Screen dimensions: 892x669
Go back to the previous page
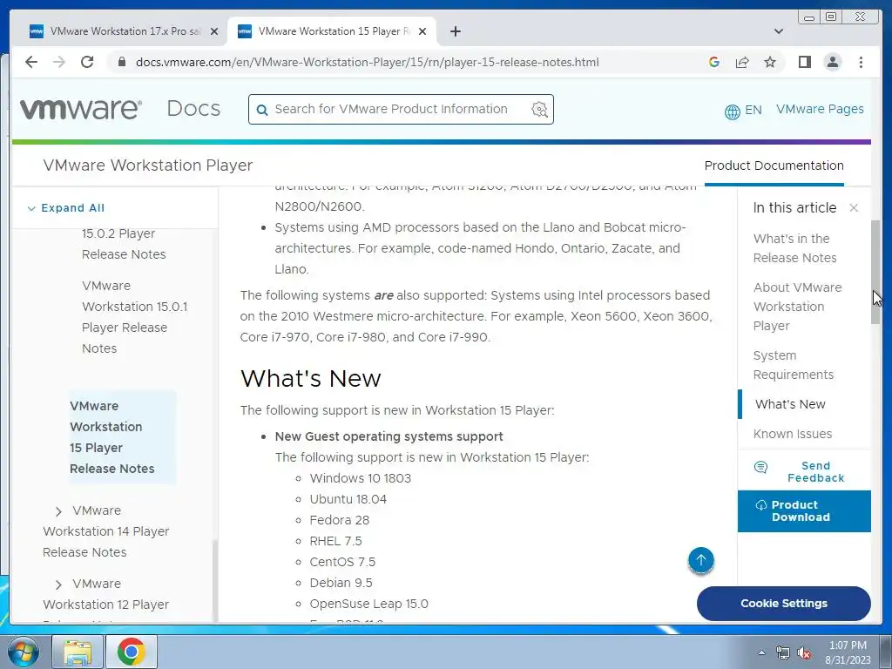click(31, 62)
